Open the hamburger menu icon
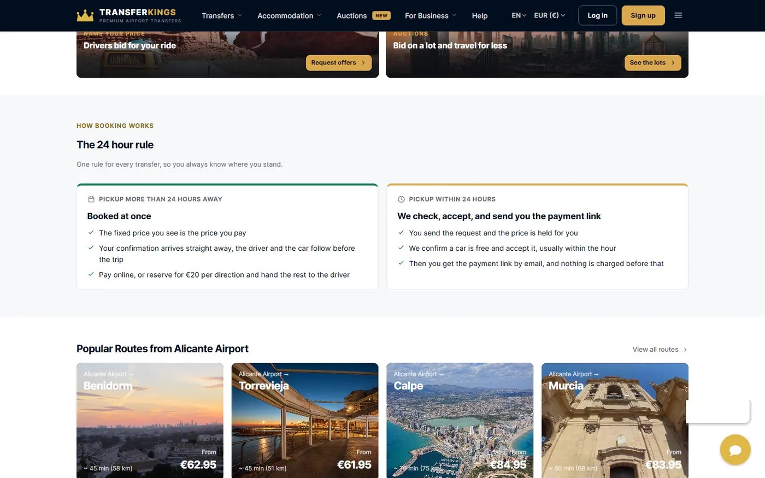The height and width of the screenshot is (478, 765). [x=678, y=15]
